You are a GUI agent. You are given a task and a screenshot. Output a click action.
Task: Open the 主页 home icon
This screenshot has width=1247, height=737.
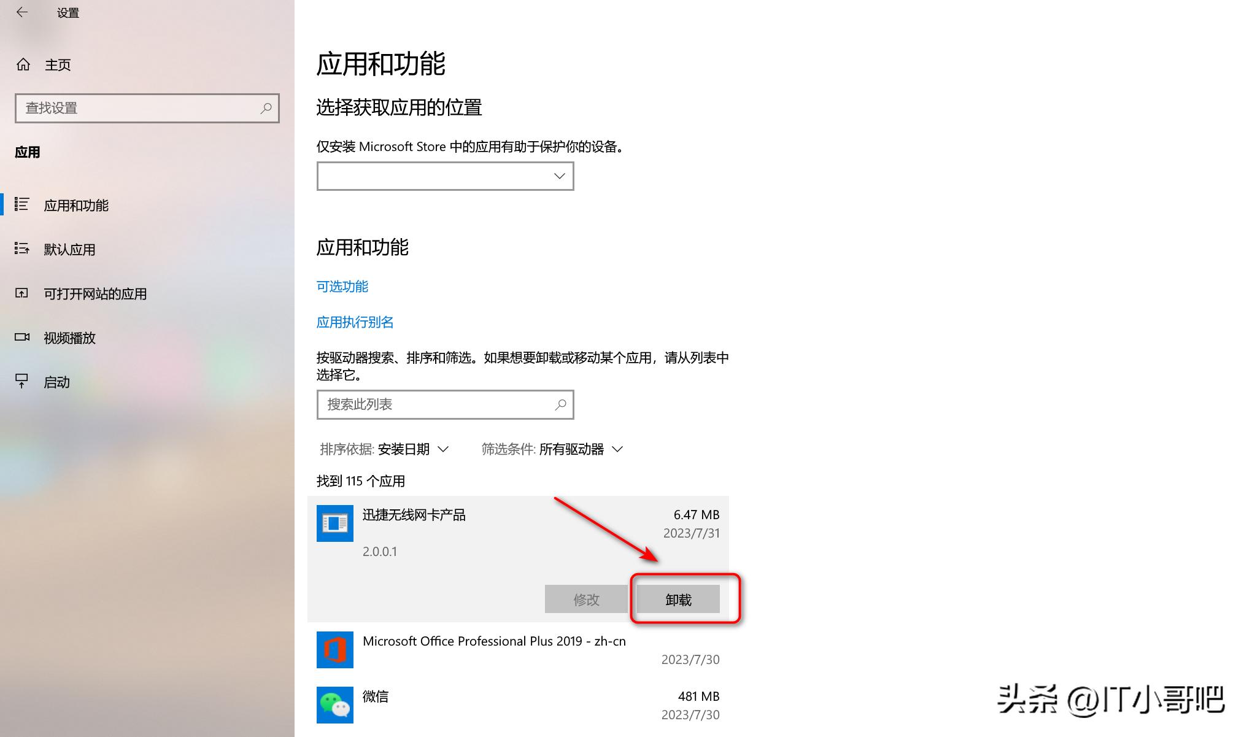coord(23,64)
